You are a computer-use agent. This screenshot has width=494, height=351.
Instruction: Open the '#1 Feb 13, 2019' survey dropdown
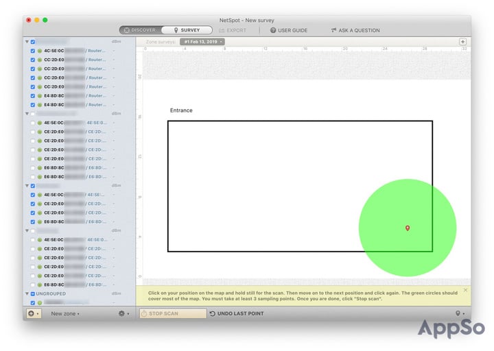pos(202,42)
